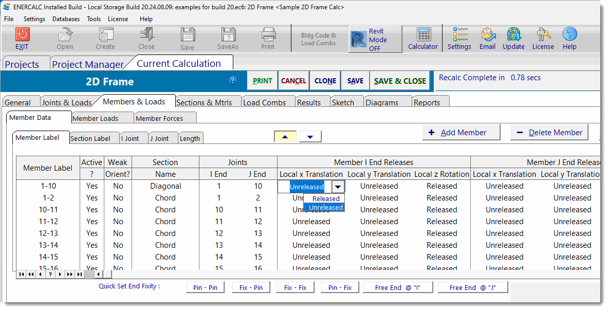Screen dimensions: 608x310
Task: Click the Help question mark icon
Action: tap(569, 35)
